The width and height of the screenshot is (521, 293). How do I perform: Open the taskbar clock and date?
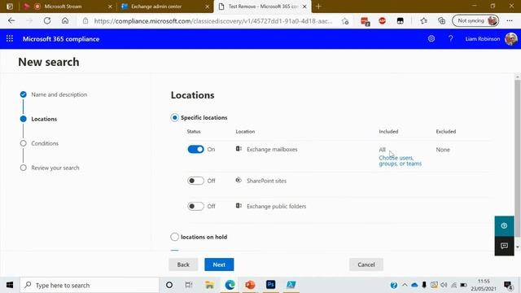click(484, 285)
